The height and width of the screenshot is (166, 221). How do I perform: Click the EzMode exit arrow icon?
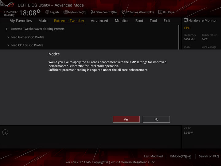click(x=189, y=156)
